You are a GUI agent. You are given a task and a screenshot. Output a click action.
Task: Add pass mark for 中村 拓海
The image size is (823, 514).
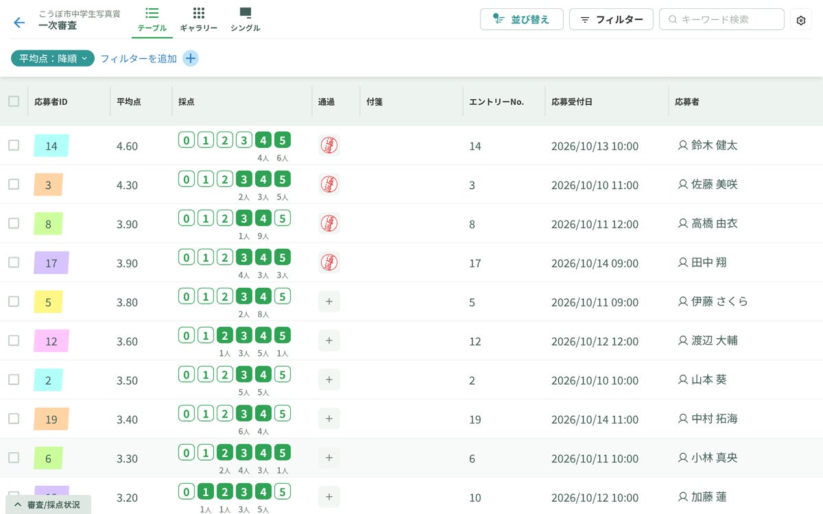coord(329,419)
